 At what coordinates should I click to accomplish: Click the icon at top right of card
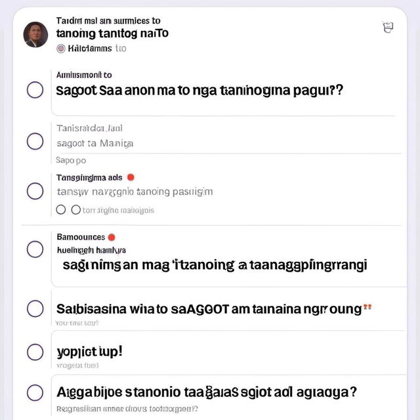[x=388, y=28]
